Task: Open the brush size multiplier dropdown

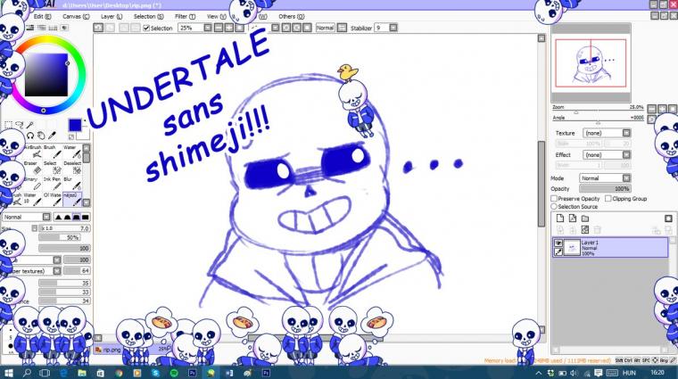Action: 35,228
